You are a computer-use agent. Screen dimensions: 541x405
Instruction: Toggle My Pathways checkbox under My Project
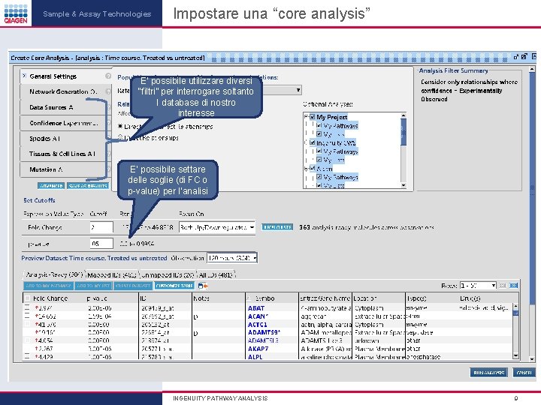coord(319,126)
